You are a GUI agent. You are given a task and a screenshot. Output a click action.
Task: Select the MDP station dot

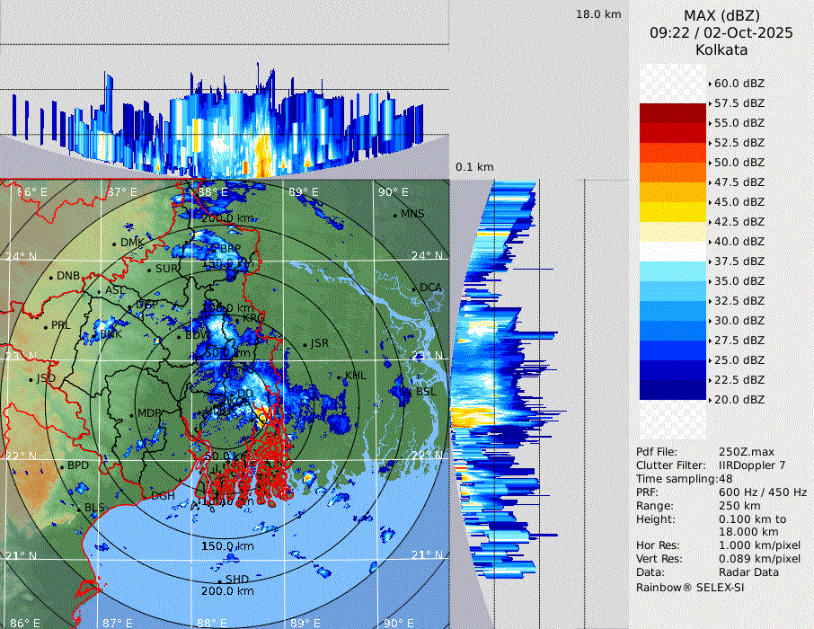(131, 414)
